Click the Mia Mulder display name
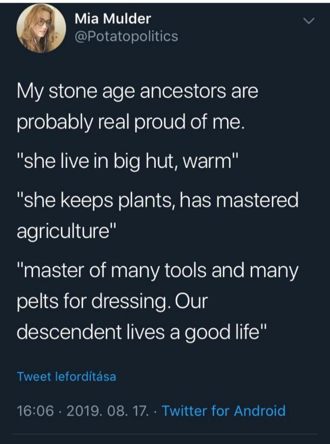 (112, 19)
